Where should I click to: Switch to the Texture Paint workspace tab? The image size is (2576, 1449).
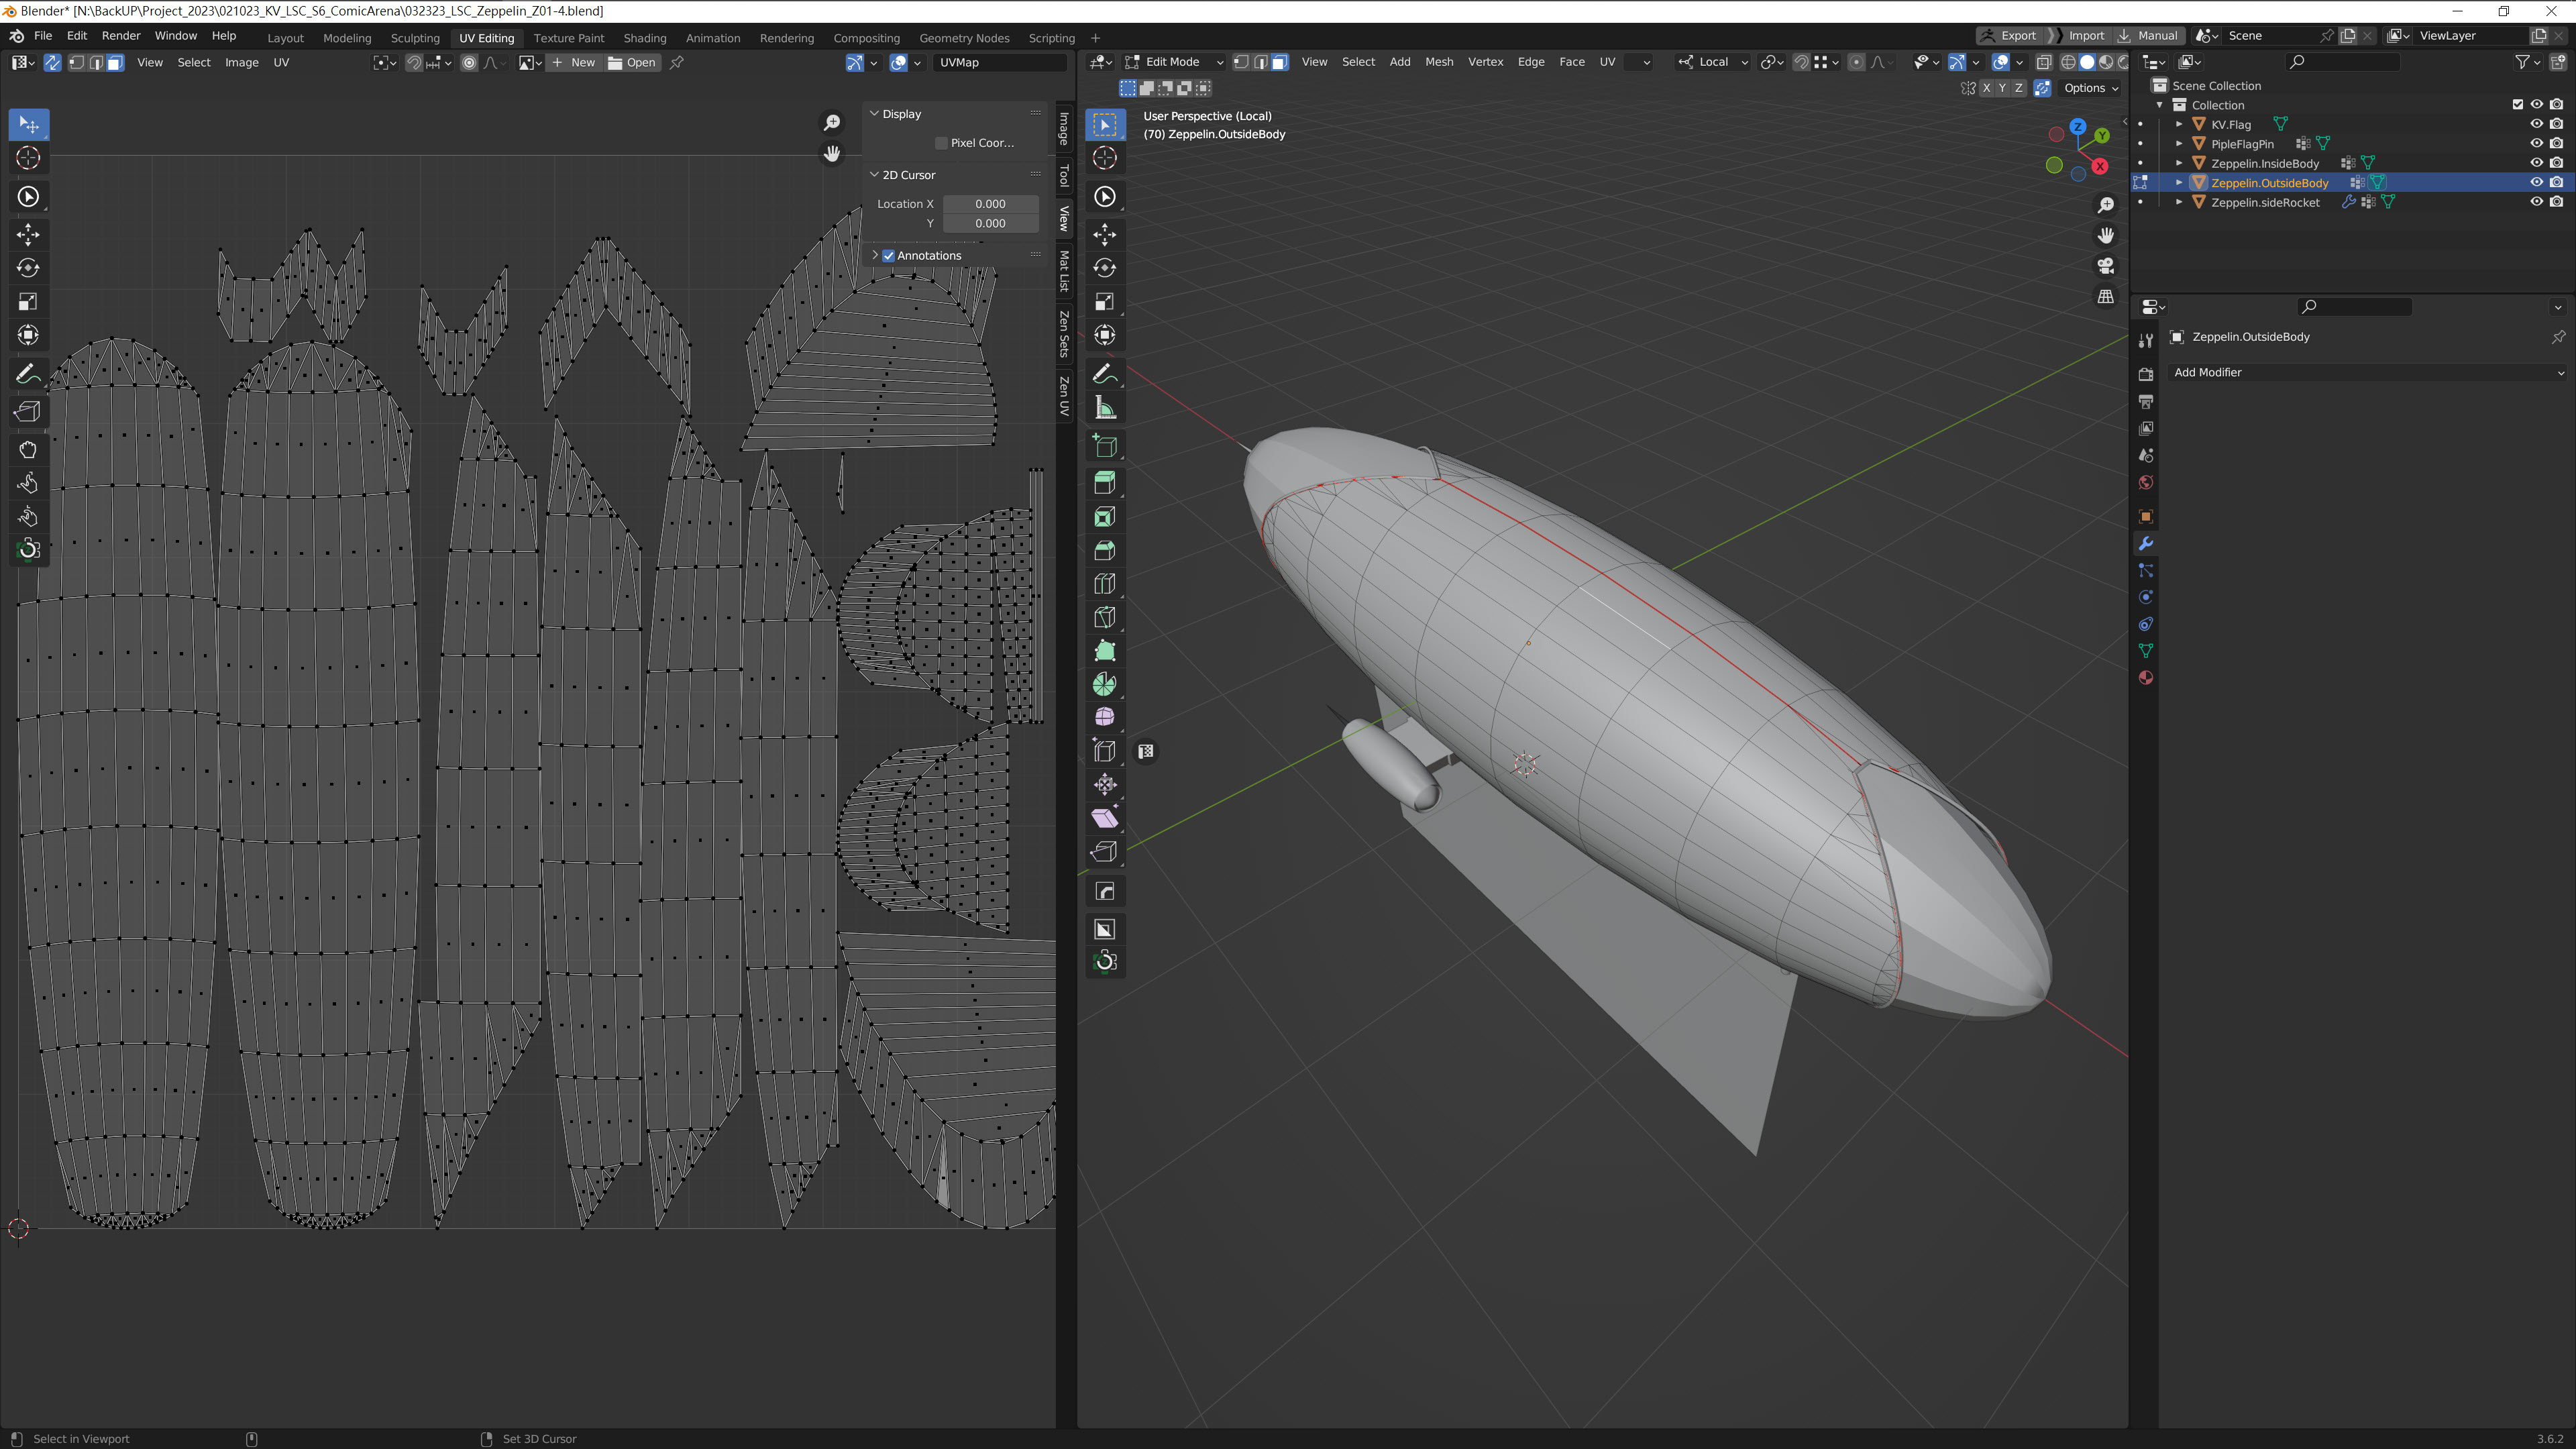coord(568,38)
